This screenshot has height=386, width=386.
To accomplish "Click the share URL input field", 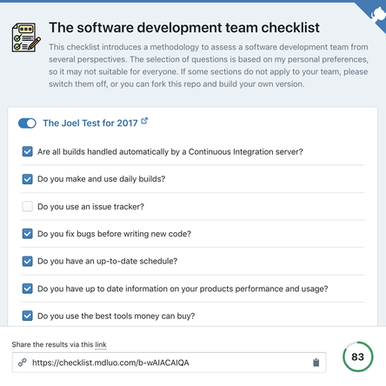I will tap(169, 363).
